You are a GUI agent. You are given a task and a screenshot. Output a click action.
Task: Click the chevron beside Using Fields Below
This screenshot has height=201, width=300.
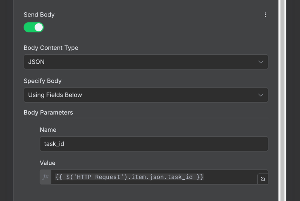pos(261,95)
